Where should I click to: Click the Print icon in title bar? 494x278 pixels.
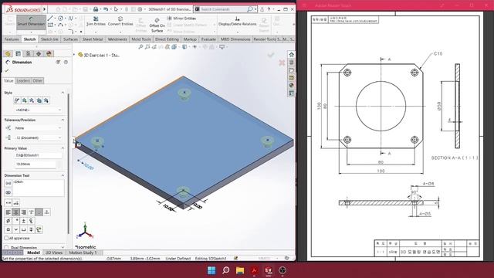pos(96,9)
